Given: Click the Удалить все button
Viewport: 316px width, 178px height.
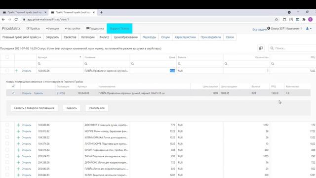Looking at the screenshot, I should coord(97,108).
